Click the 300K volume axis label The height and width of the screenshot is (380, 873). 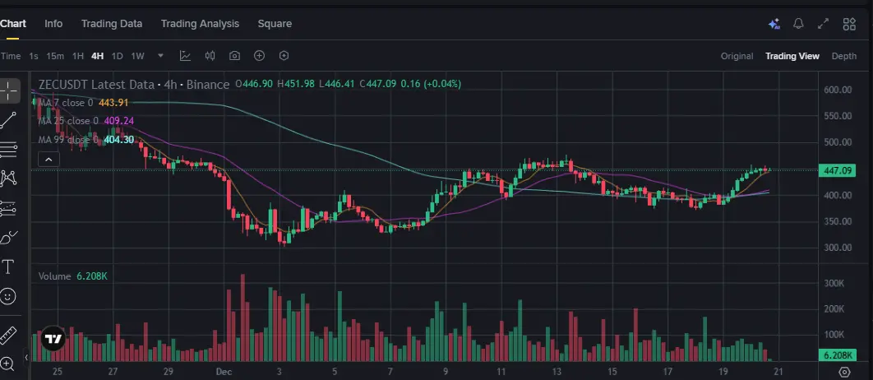[x=834, y=283]
